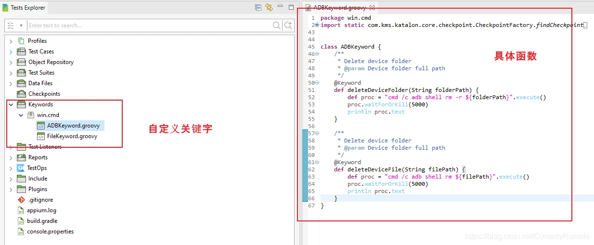Collapse @Keyword method at line 61
Image resolution: width=594 pixels, height=245 pixels.
317,162
